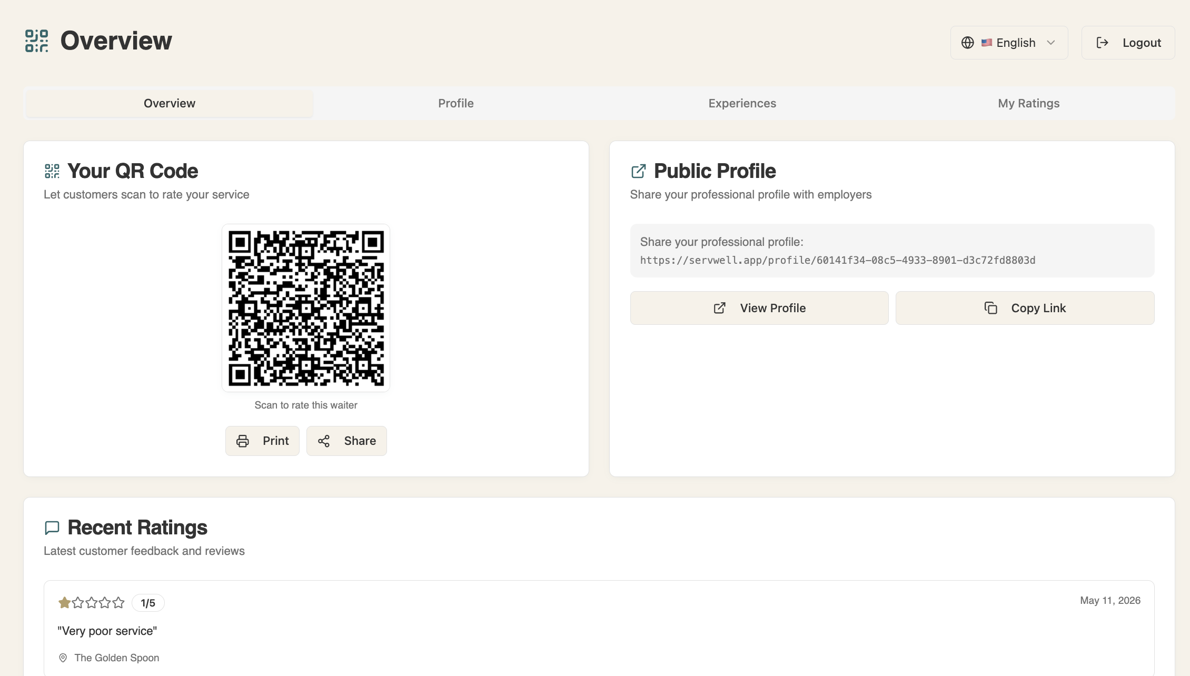Click the globe language icon
This screenshot has height=676, width=1190.
(968, 43)
